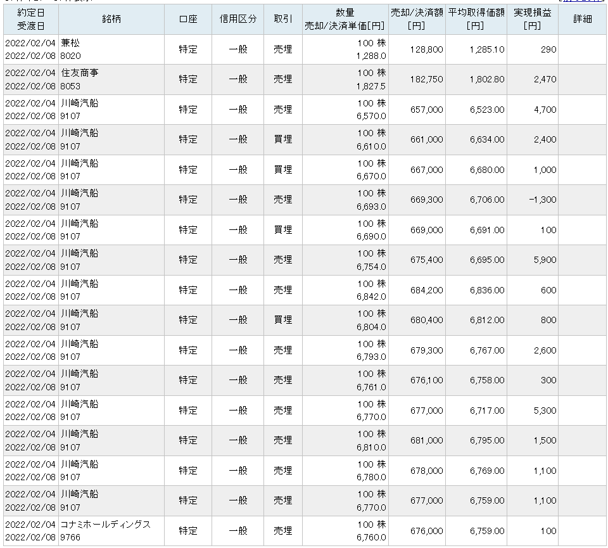This screenshot has height=548, width=608.
Task: Click the 実現損益 column header
Action: click(x=533, y=20)
